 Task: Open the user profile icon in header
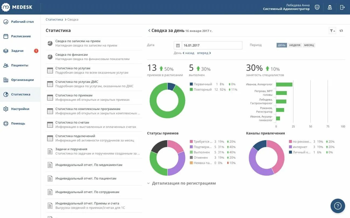pyautogui.click(x=330, y=7)
